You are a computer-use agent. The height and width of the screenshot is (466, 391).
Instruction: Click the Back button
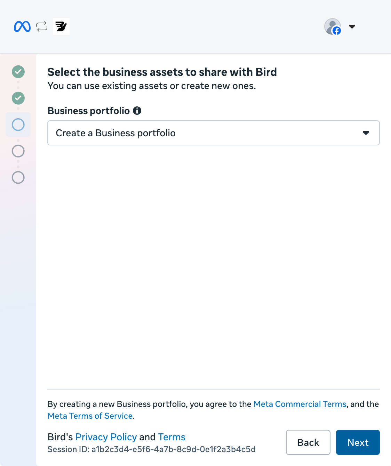click(308, 442)
